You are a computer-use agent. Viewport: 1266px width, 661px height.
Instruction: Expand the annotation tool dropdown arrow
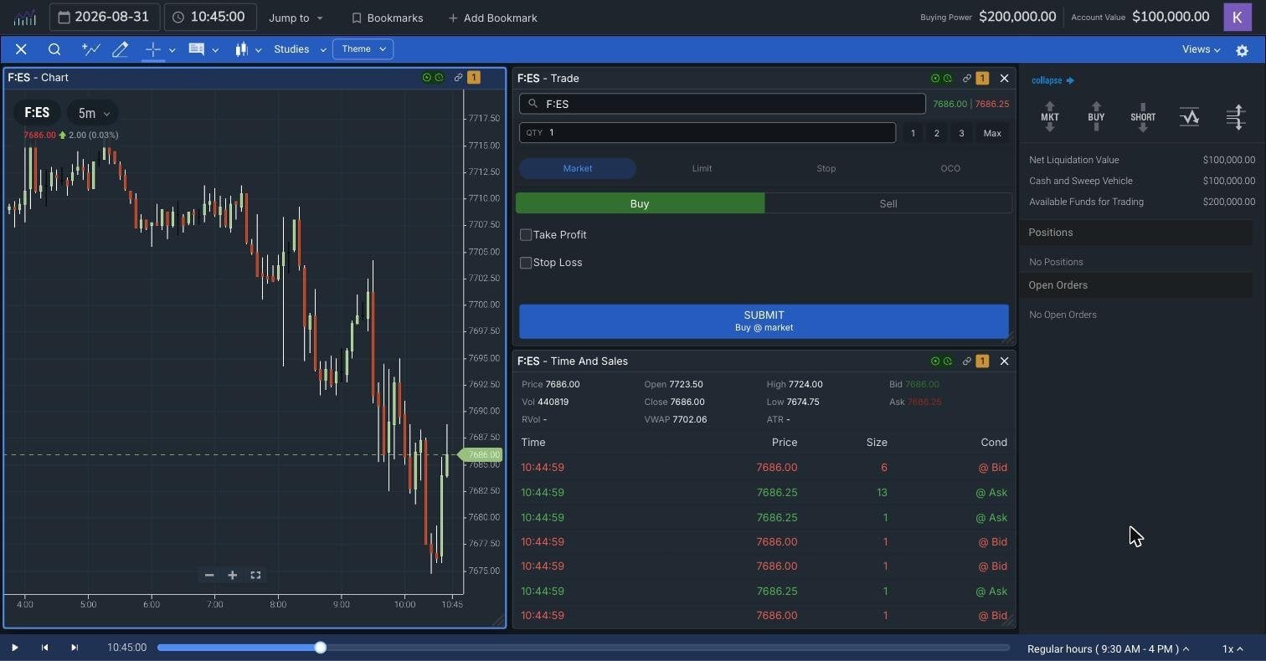pyautogui.click(x=215, y=50)
